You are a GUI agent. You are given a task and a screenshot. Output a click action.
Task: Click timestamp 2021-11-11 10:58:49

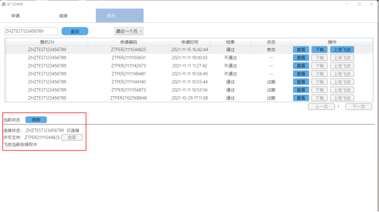click(190, 74)
